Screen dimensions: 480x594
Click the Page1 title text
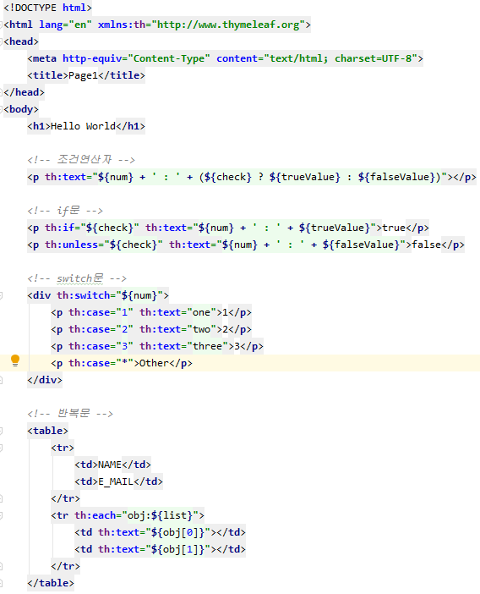pos(83,75)
